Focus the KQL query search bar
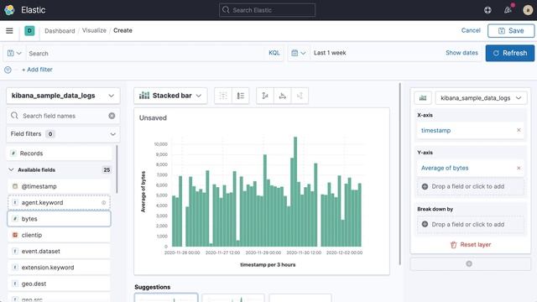This screenshot has width=537, height=302. coord(145,54)
